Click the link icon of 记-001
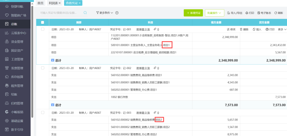 pyautogui.click(x=155, y=29)
